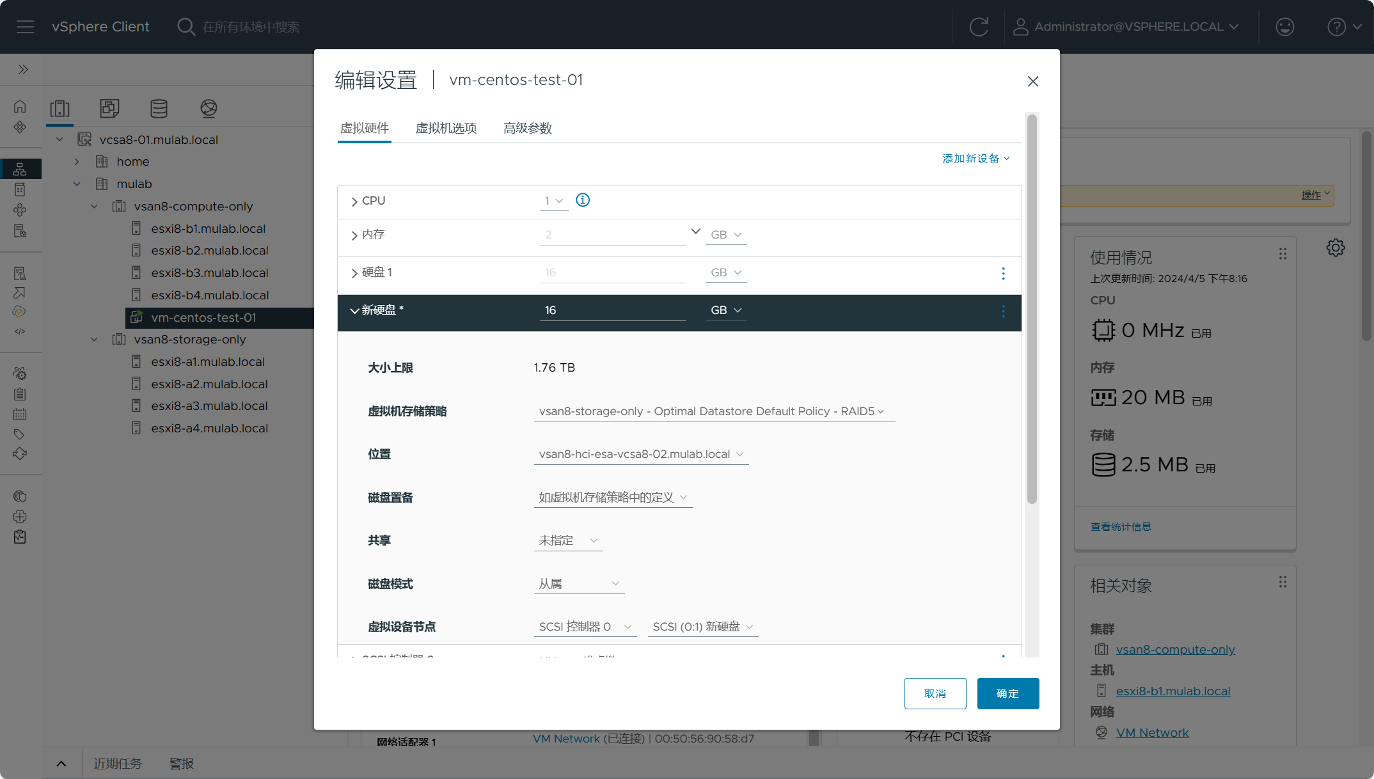
Task: Open the SCSI 控制器 0 dropdown
Action: [586, 627]
